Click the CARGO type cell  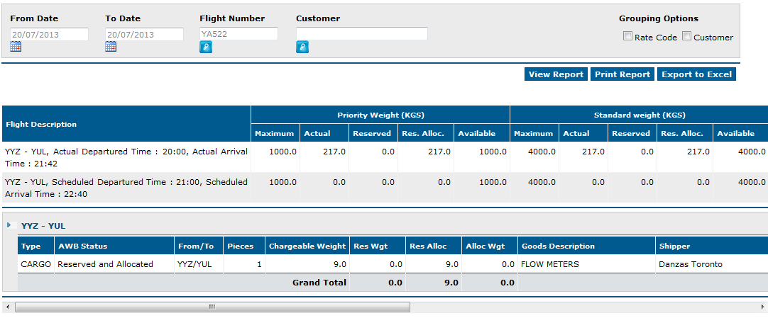pos(35,264)
